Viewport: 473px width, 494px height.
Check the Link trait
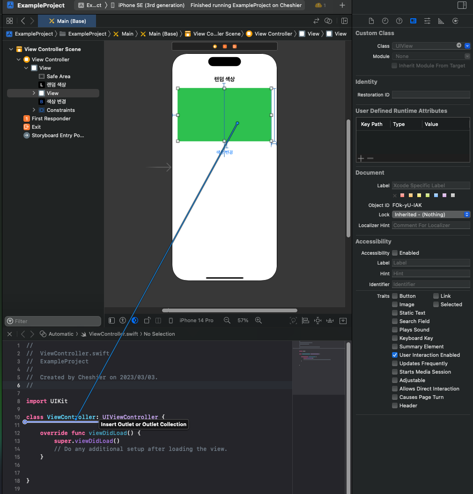coord(436,296)
